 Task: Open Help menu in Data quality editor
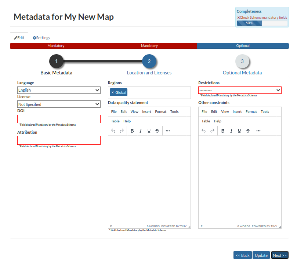pyautogui.click(x=127, y=121)
